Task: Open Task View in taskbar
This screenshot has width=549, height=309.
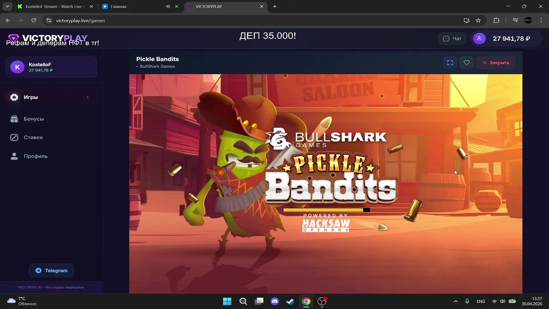Action: 259,301
